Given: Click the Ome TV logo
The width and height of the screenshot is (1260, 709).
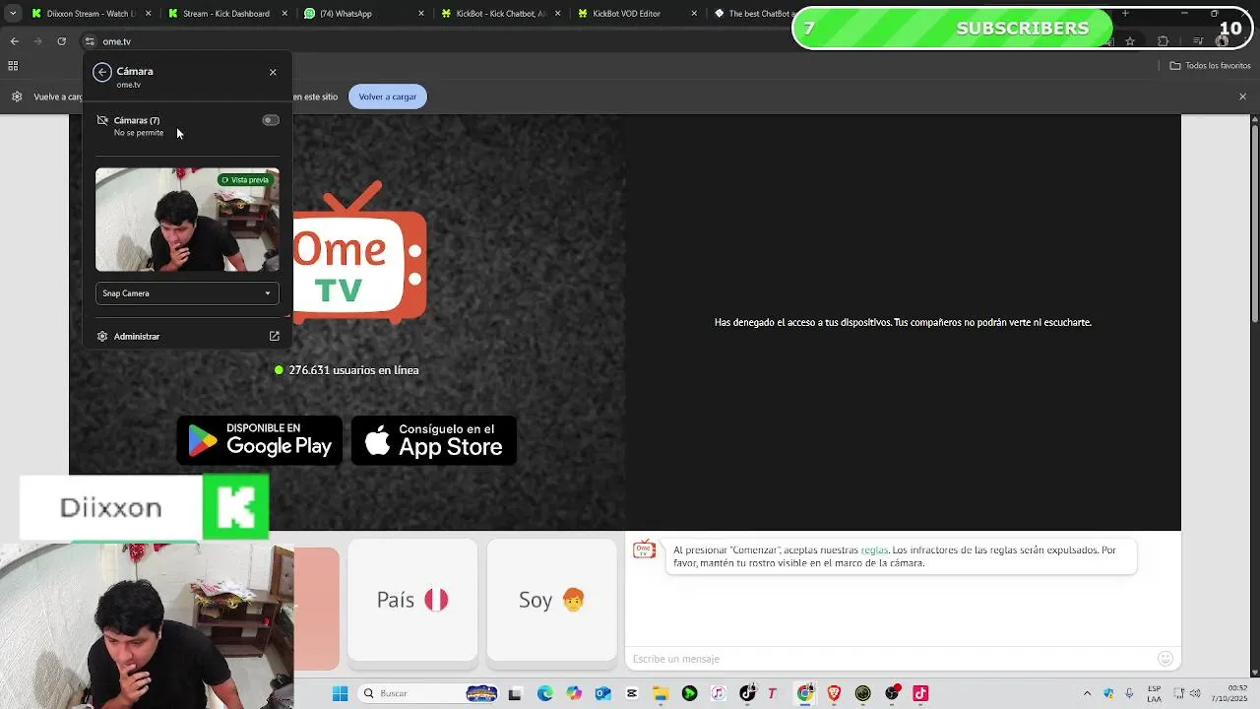Looking at the screenshot, I should [359, 252].
